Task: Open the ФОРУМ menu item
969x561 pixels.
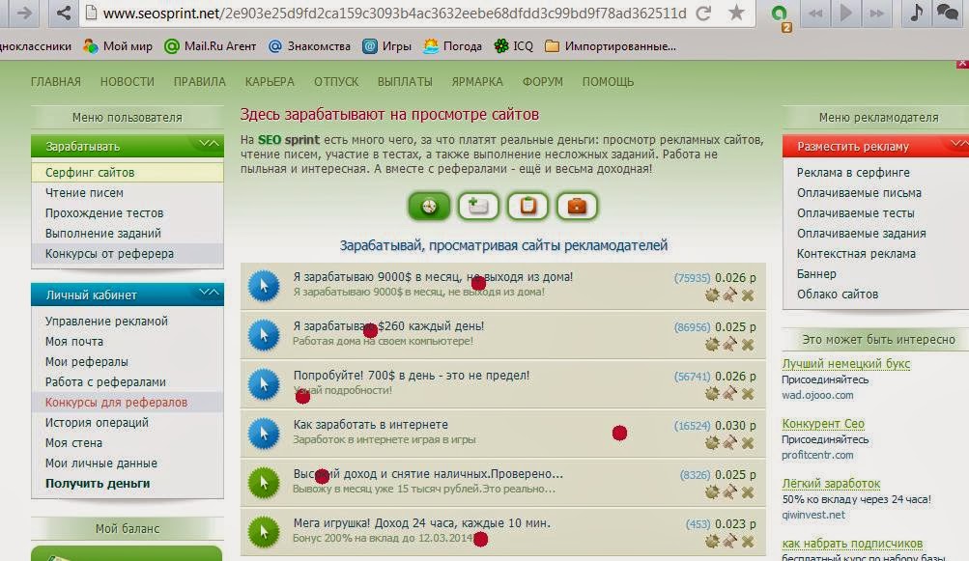Action: coord(543,81)
